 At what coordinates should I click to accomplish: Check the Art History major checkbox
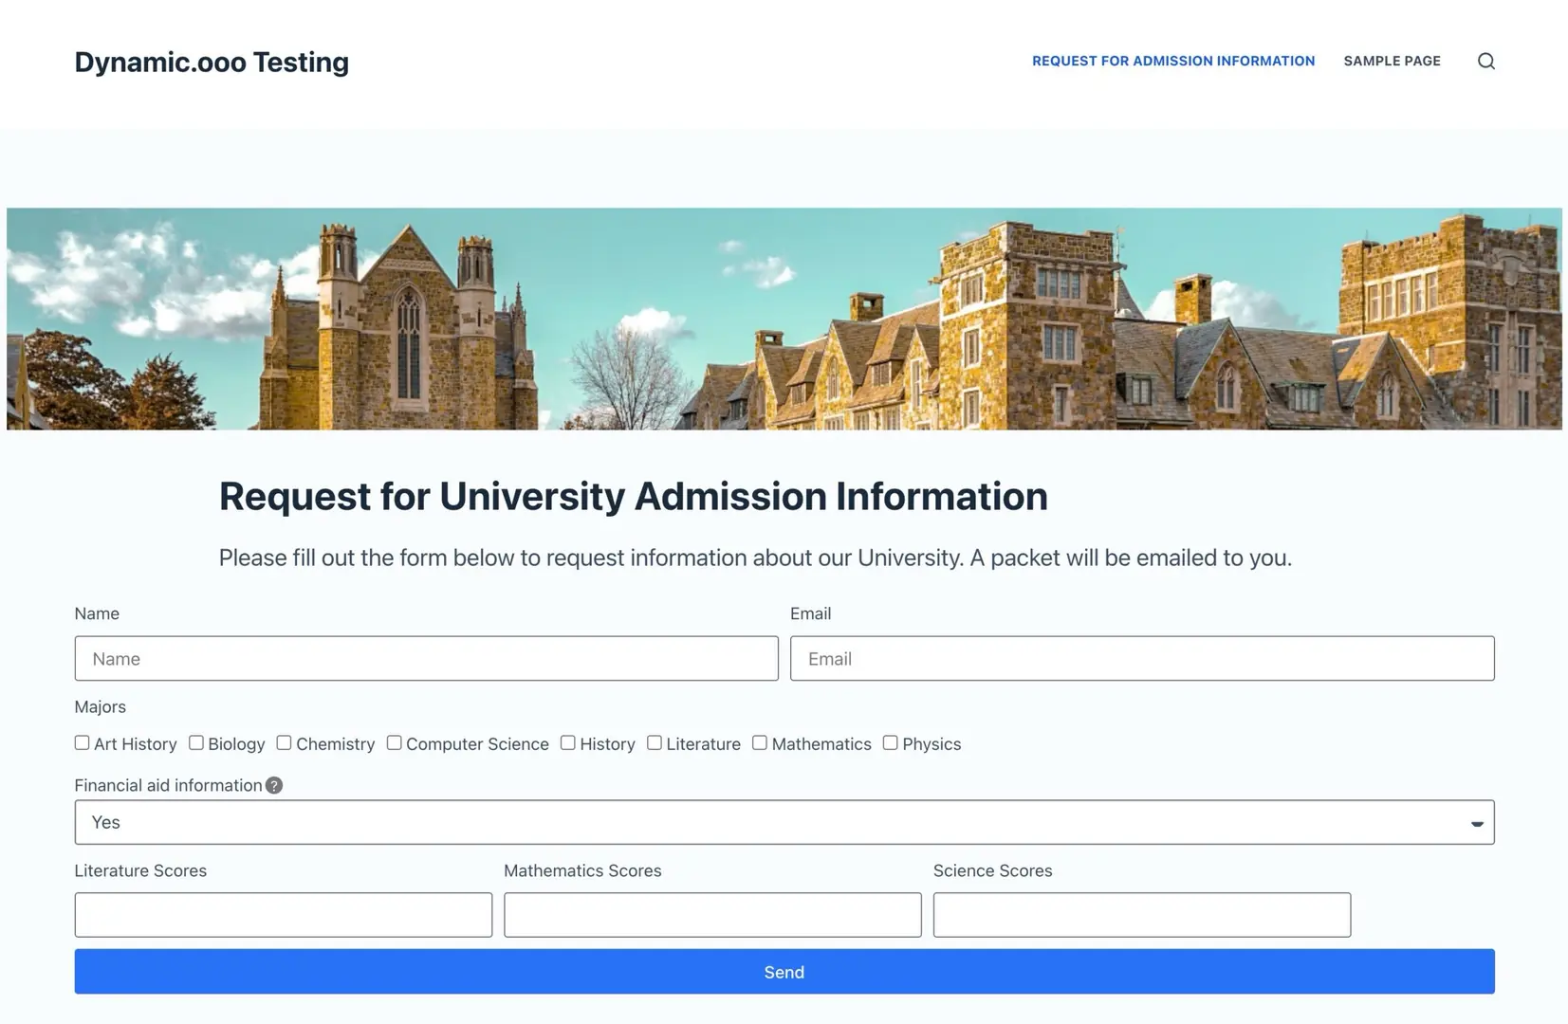[x=82, y=742]
